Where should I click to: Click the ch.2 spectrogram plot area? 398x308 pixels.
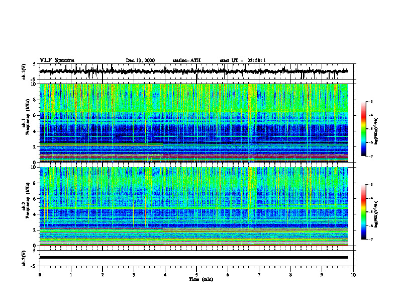(x=194, y=206)
